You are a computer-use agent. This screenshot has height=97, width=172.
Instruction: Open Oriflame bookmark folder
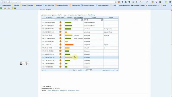30,5
